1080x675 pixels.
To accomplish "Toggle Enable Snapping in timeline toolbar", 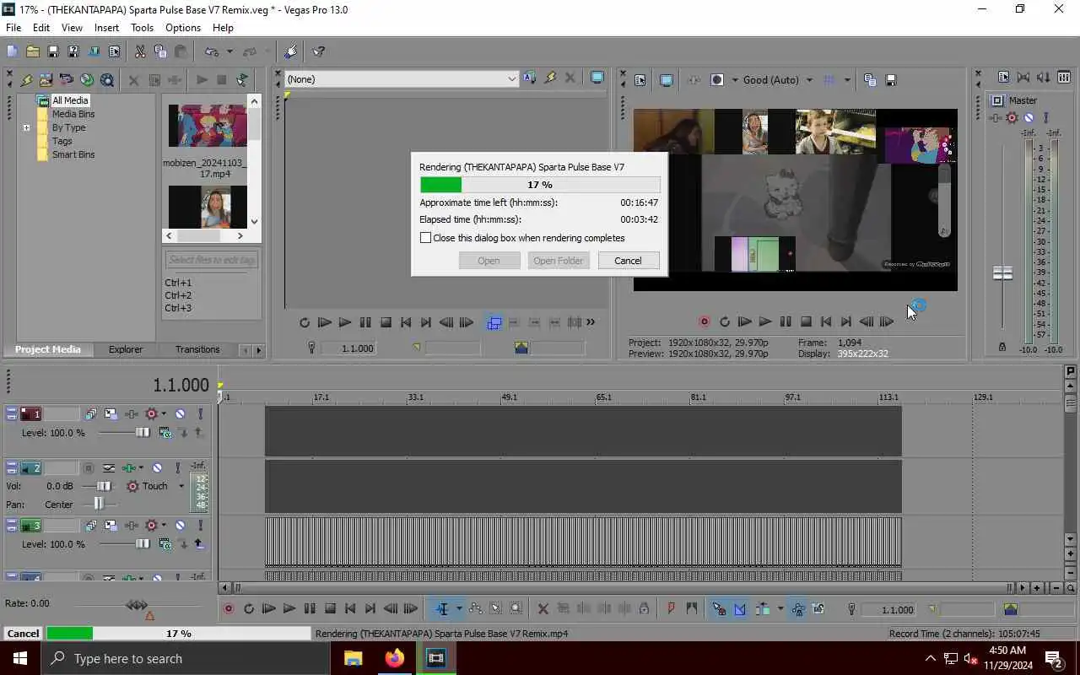I will [719, 608].
